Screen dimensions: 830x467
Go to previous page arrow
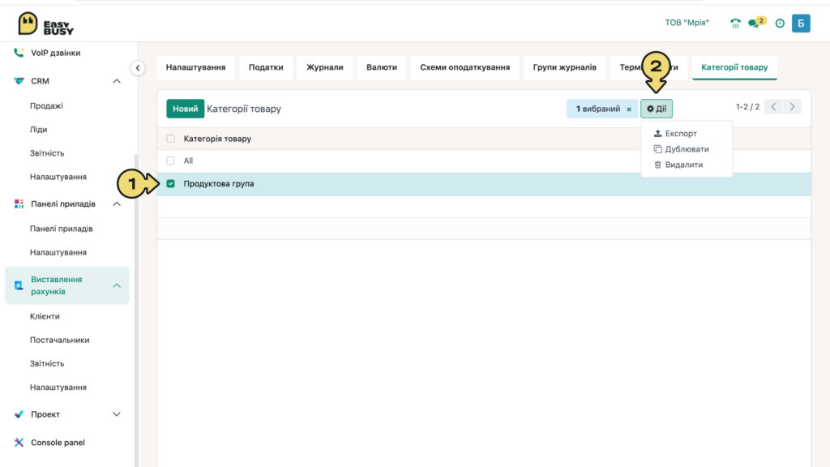[x=773, y=107]
